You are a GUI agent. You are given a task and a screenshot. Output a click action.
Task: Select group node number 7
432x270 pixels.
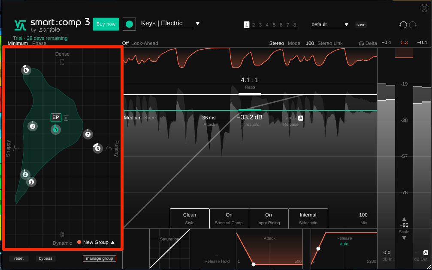pos(88,134)
